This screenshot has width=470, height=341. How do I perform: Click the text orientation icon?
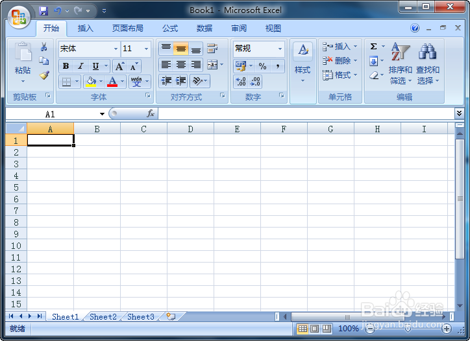click(x=197, y=81)
